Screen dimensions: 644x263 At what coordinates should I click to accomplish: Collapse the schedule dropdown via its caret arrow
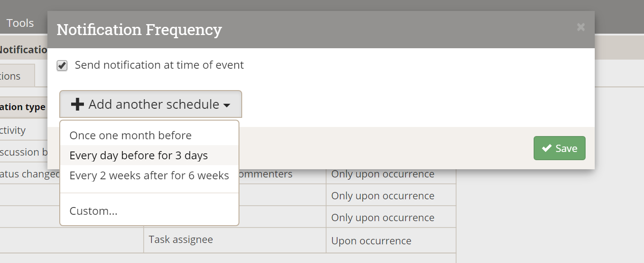227,105
